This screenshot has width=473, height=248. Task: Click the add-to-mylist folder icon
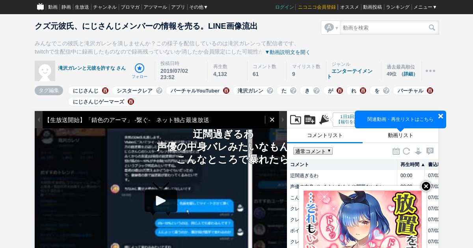tap(296, 120)
